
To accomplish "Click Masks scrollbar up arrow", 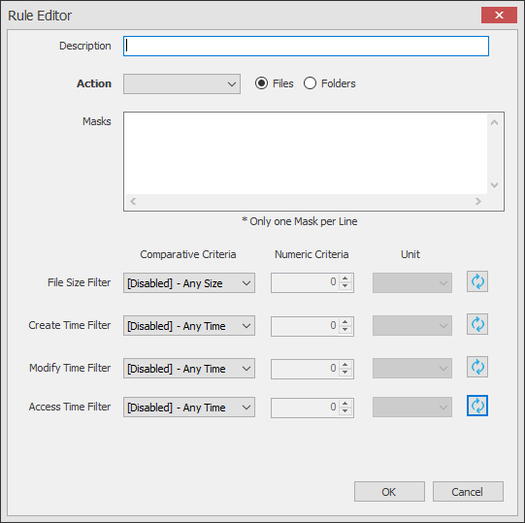I will [495, 122].
